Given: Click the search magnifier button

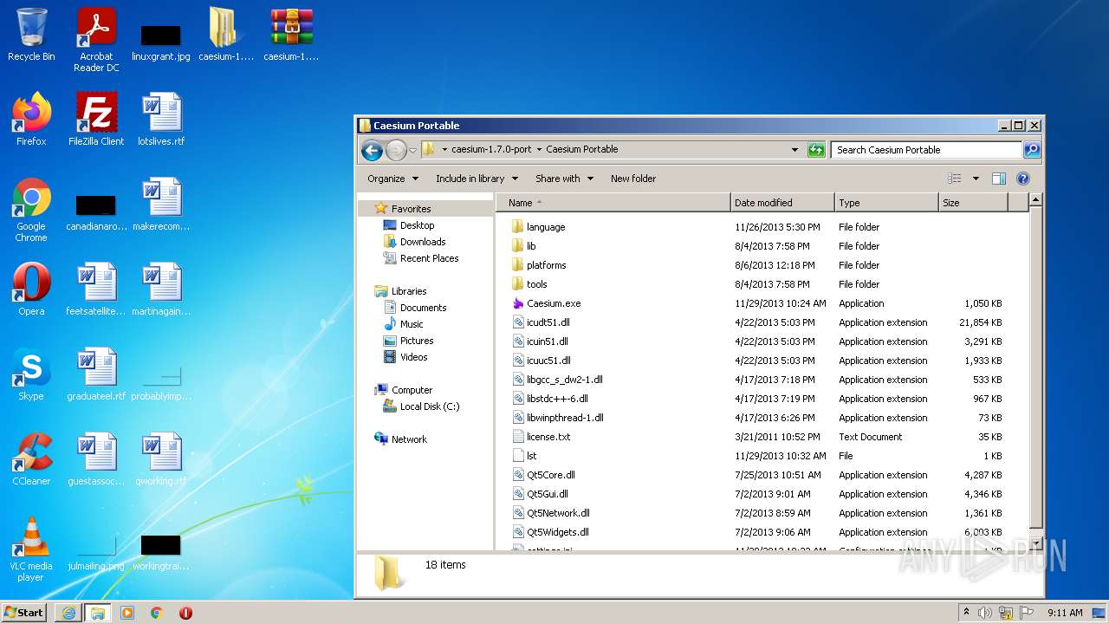Looking at the screenshot, I should click(1031, 150).
